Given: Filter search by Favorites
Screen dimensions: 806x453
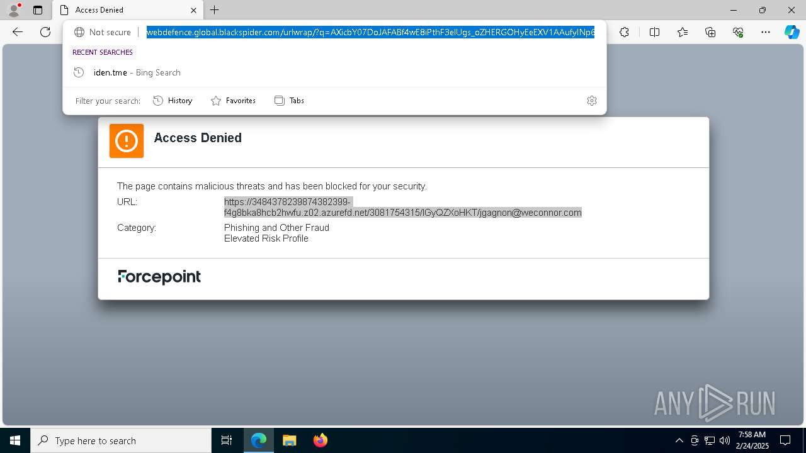Looking at the screenshot, I should coord(233,101).
